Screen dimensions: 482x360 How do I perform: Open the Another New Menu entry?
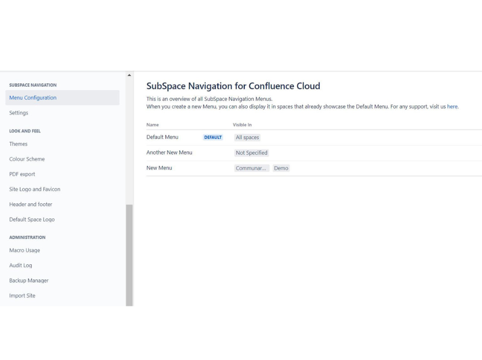tap(170, 152)
